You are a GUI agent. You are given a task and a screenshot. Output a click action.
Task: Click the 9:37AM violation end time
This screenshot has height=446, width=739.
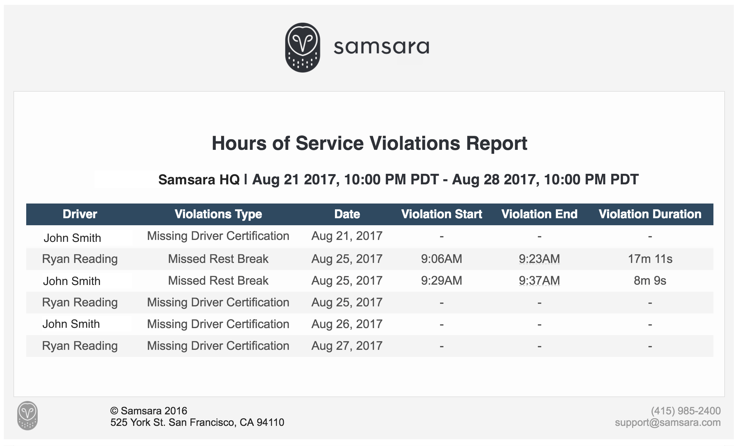(x=540, y=281)
